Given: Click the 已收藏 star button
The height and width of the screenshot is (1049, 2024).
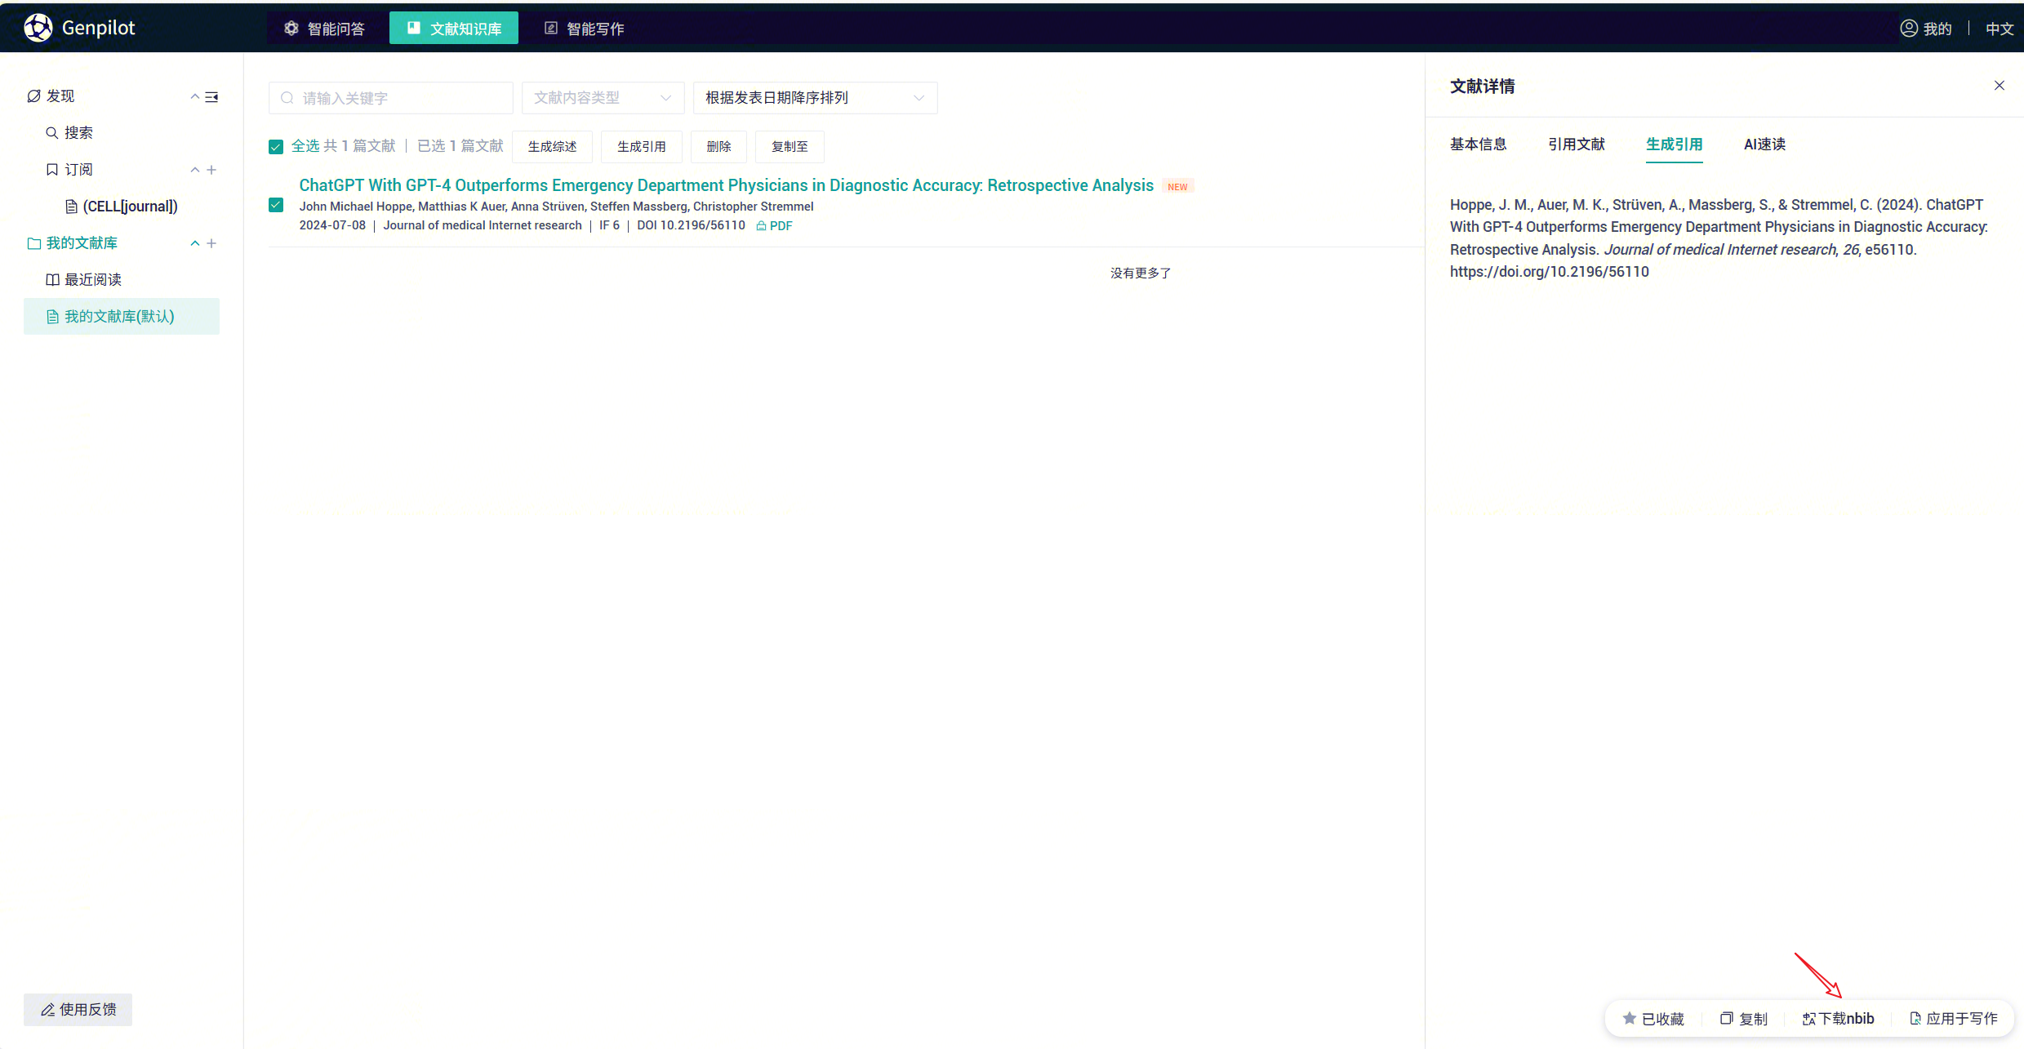Looking at the screenshot, I should coord(1653,1019).
